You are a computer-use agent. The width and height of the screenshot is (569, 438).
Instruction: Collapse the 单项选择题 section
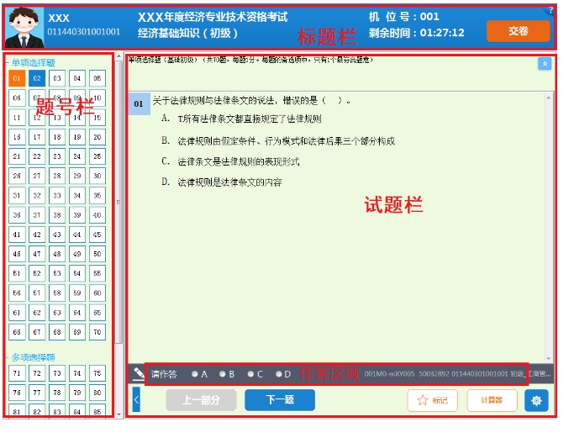tap(7, 63)
